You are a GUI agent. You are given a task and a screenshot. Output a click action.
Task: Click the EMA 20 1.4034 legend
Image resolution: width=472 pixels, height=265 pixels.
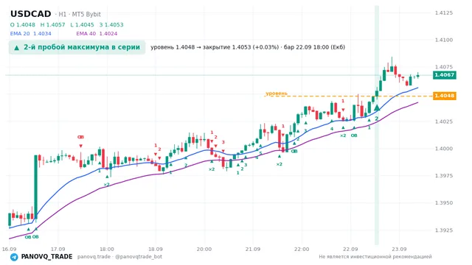coord(31,34)
